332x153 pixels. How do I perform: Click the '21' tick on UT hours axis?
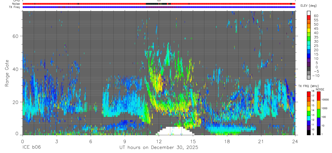click(x=261, y=141)
